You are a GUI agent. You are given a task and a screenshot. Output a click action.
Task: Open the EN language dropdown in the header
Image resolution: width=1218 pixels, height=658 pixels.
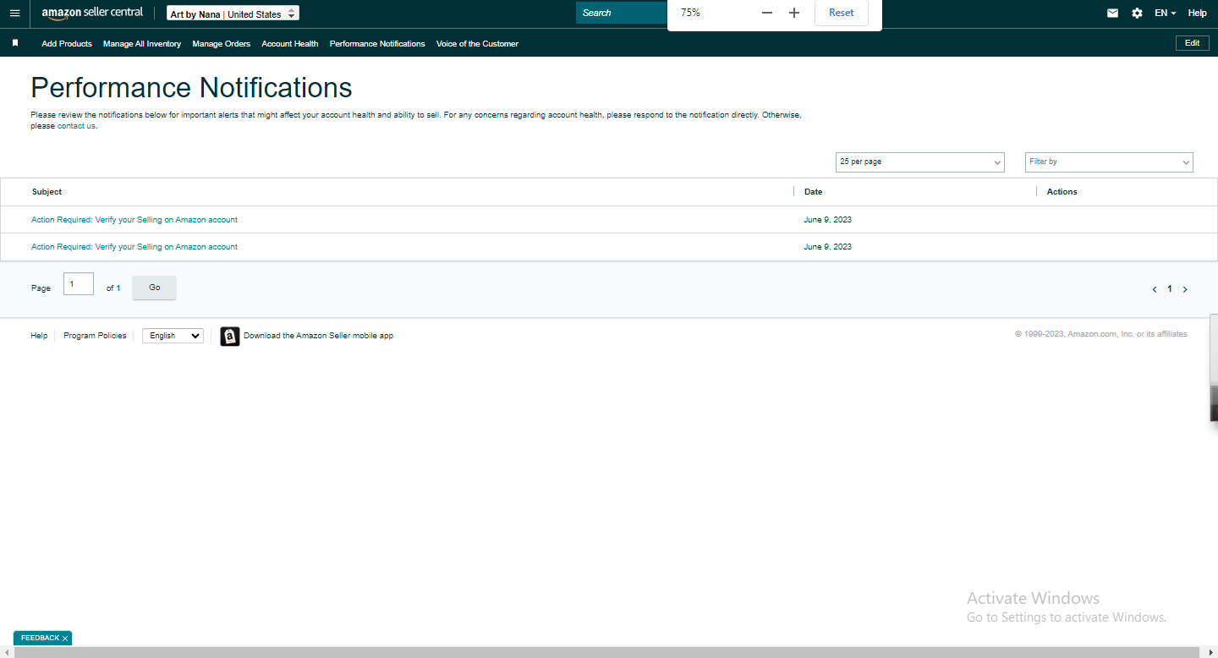pyautogui.click(x=1166, y=13)
